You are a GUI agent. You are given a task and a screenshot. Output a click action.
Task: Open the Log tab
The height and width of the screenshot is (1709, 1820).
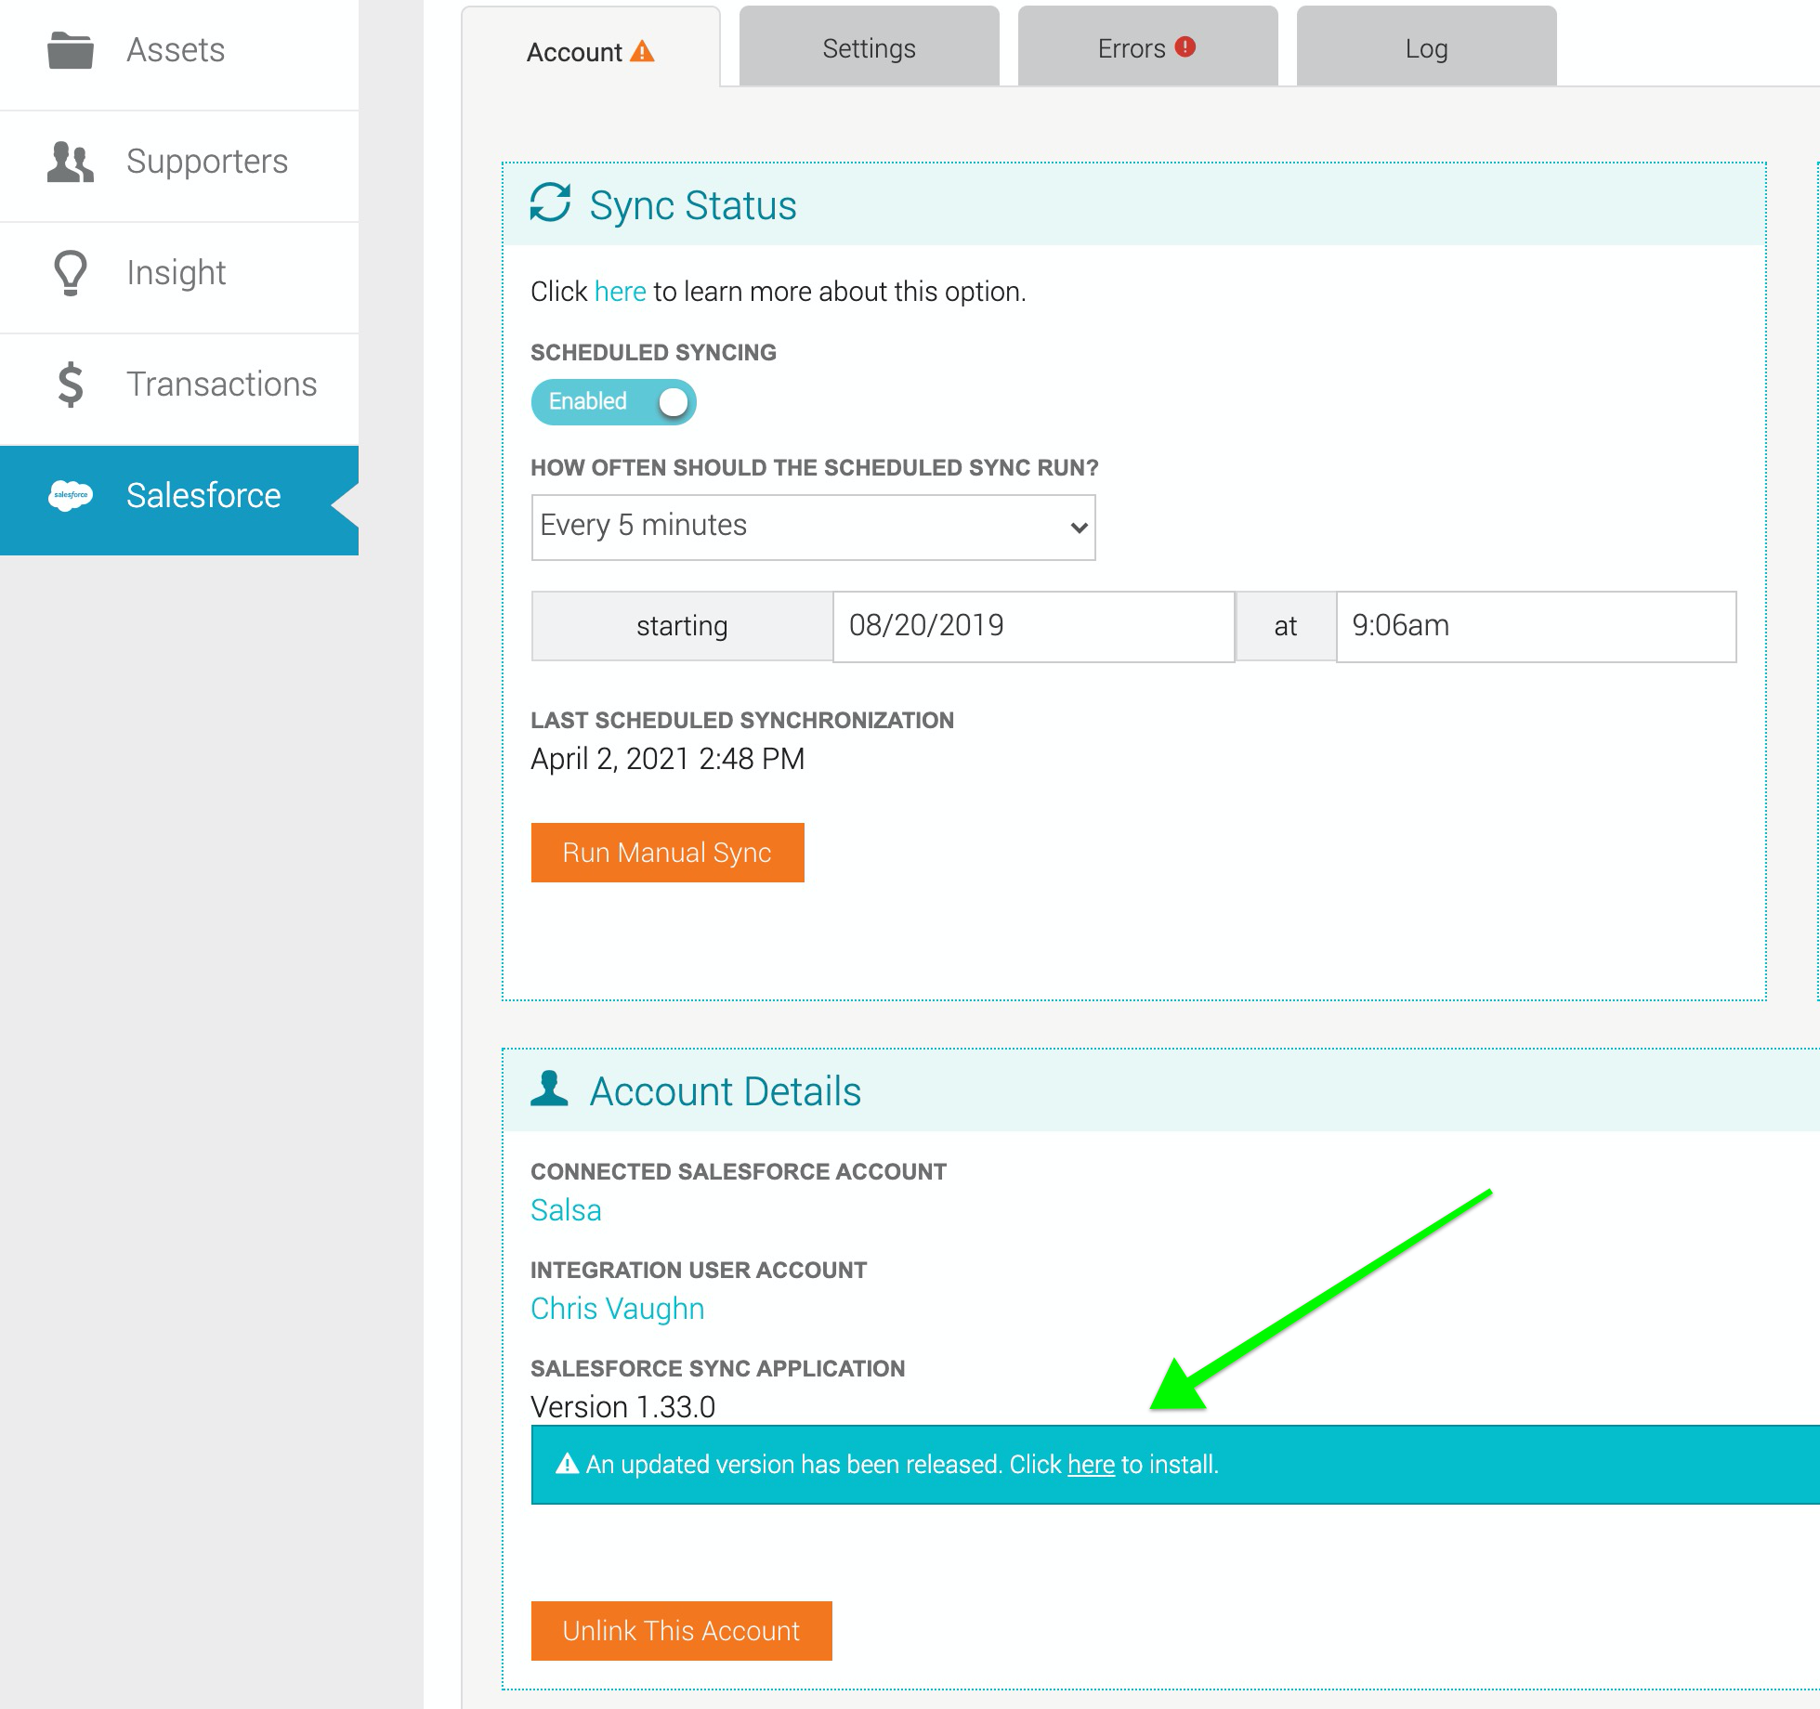(x=1427, y=48)
